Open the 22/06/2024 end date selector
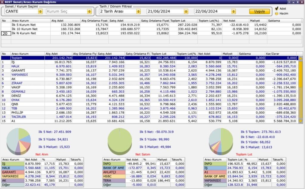Screen dimensions: 305x189 coord(215,12)
